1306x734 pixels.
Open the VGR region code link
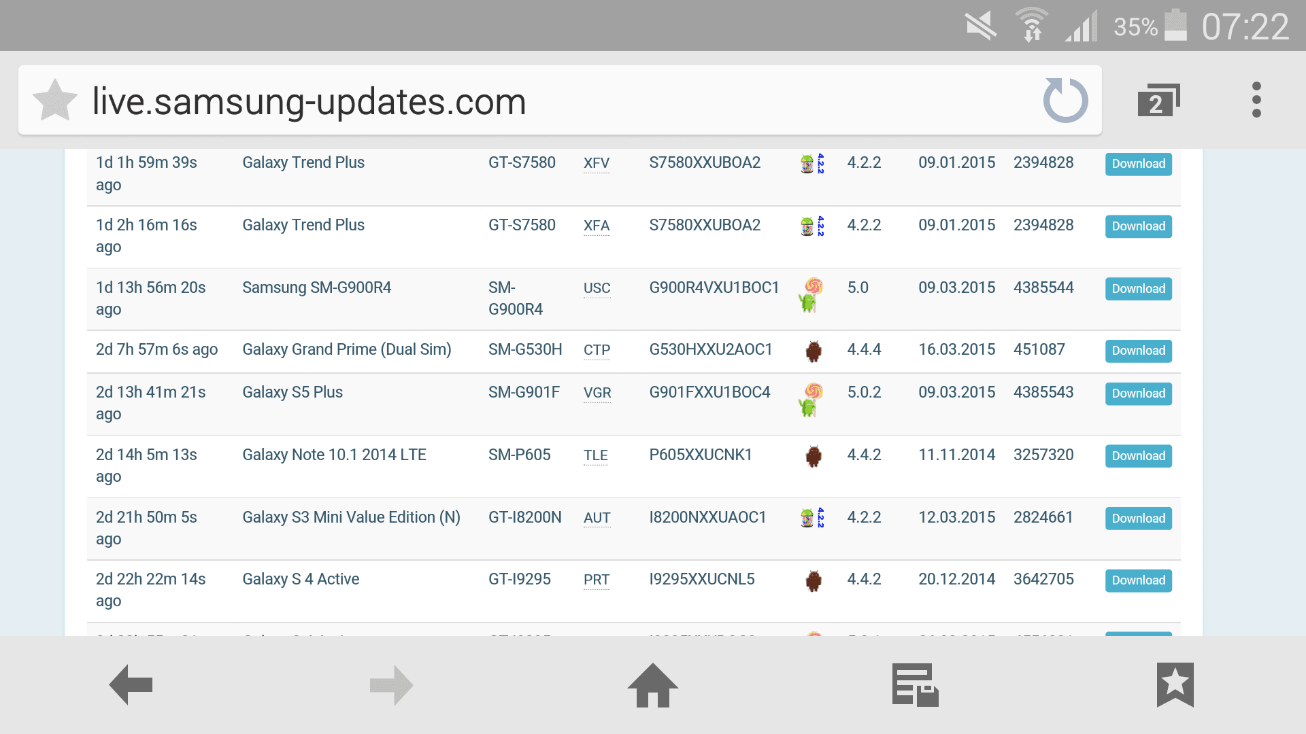pyautogui.click(x=597, y=393)
